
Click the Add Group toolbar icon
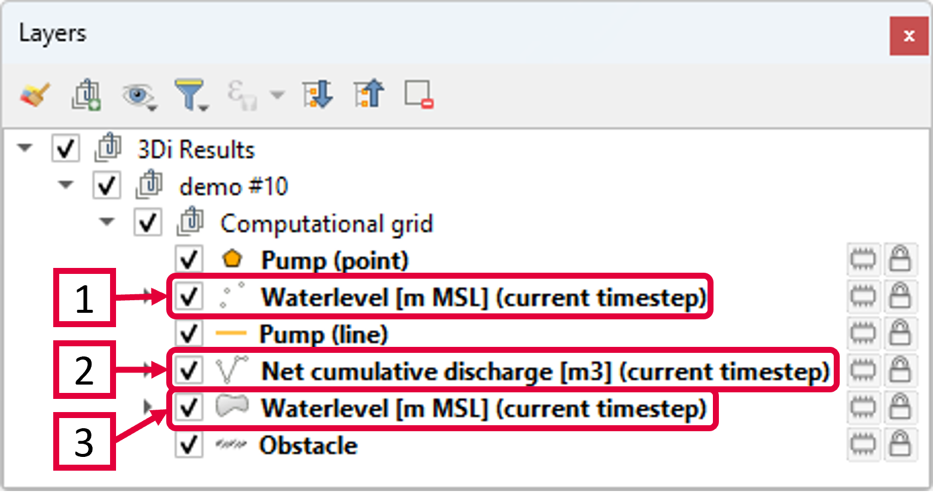point(87,94)
